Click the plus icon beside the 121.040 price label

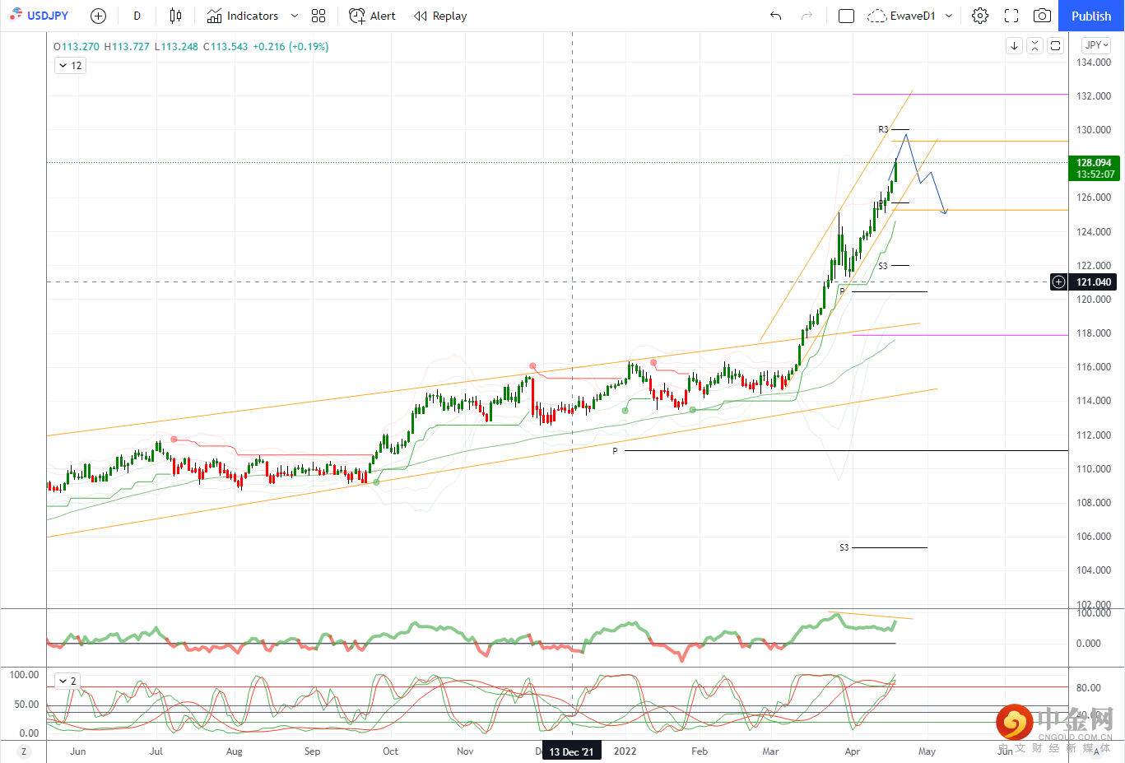(1058, 282)
